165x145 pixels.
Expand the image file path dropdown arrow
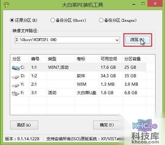(x=117, y=40)
